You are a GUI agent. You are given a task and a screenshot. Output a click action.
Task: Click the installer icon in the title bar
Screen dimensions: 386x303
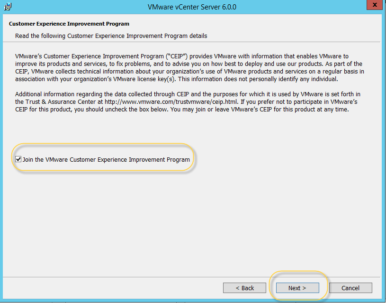(8, 7)
